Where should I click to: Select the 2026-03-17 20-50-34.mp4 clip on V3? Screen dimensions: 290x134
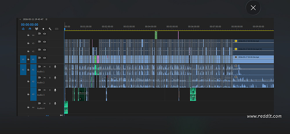tap(253, 43)
